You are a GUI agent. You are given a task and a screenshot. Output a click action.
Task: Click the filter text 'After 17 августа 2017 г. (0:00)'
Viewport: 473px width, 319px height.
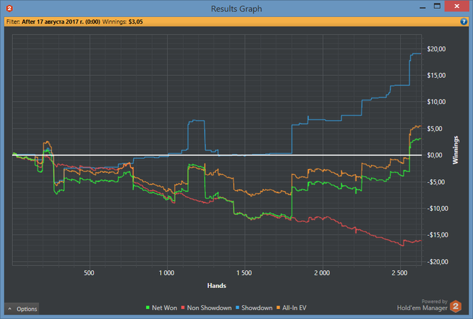pyautogui.click(x=61, y=22)
